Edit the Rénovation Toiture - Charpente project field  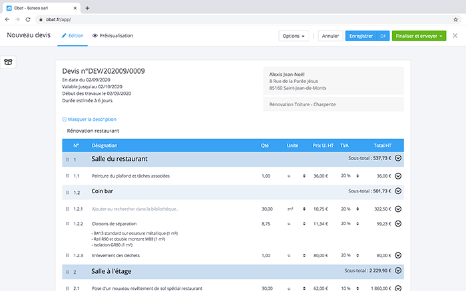(334, 104)
